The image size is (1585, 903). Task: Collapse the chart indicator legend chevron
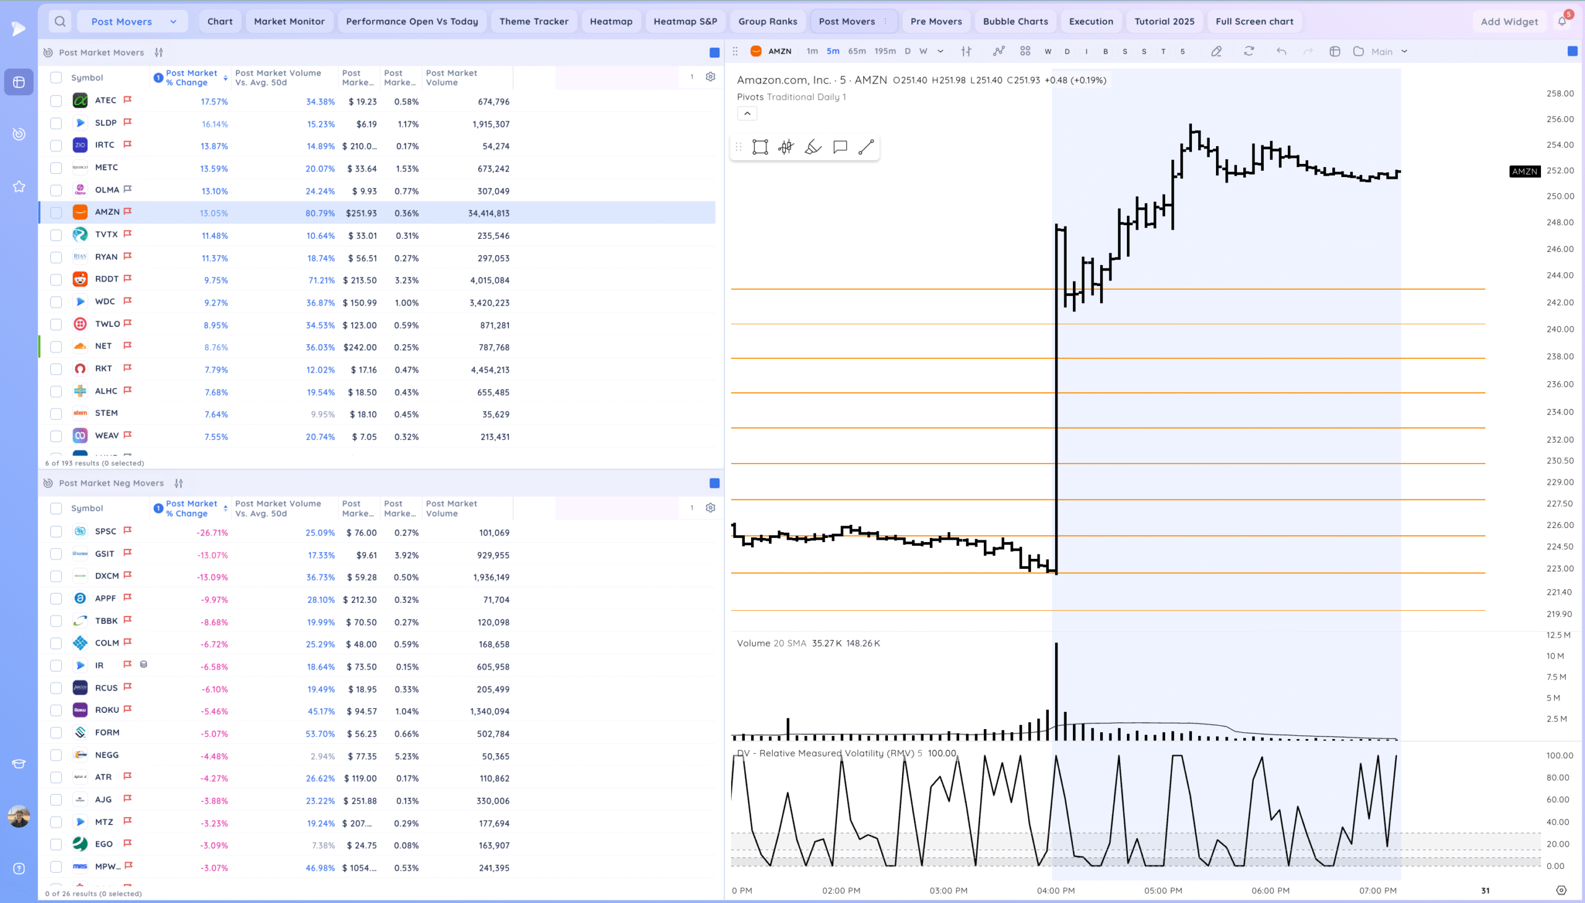(x=747, y=113)
